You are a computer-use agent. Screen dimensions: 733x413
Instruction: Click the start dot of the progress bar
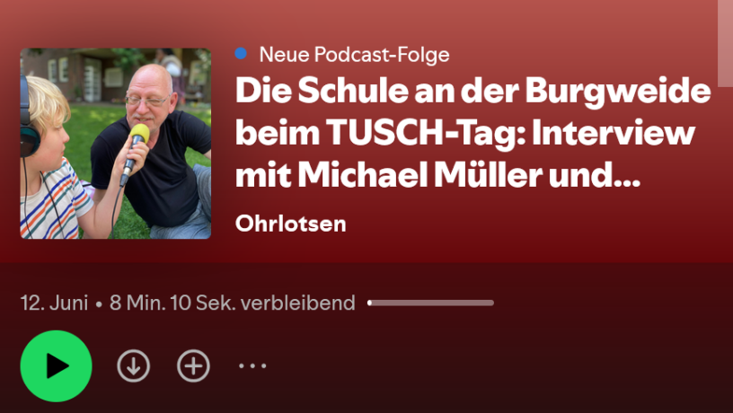[370, 303]
